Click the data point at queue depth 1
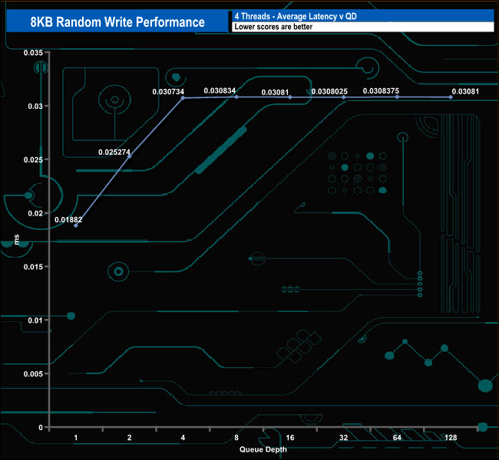The width and height of the screenshot is (499, 460). click(x=75, y=225)
